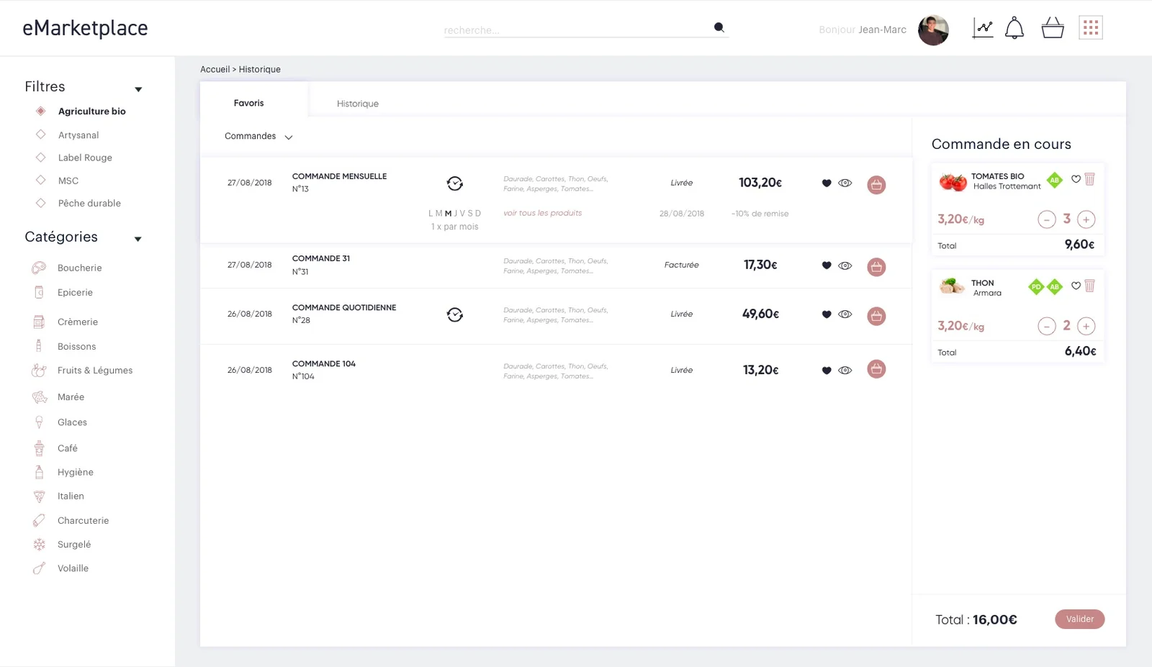This screenshot has height=667, width=1152.
Task: Toggle favorite heart for Commande Mensuelle
Action: click(x=827, y=183)
